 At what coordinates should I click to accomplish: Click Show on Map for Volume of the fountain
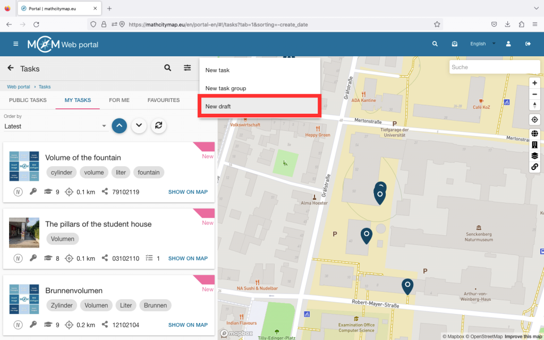[188, 192]
